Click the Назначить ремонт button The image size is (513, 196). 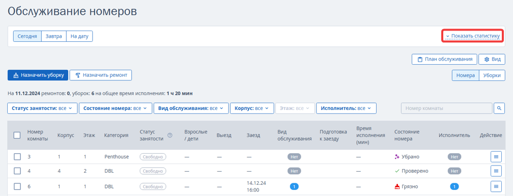tap(101, 75)
